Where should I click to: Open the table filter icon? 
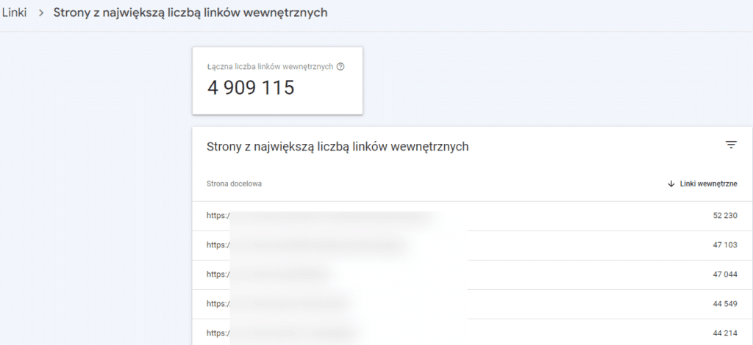(731, 145)
